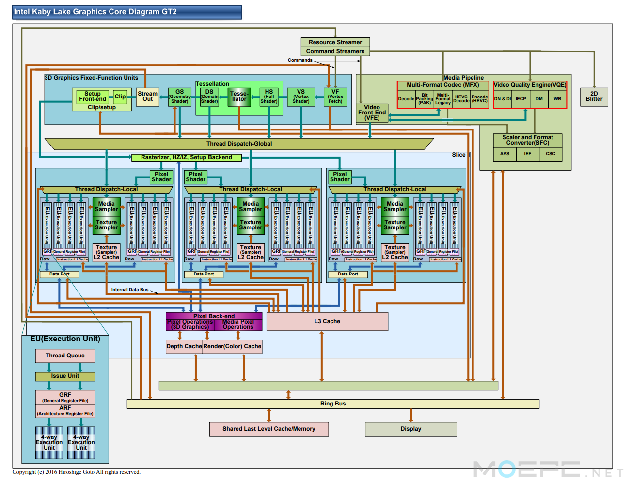Select the Clip block
This screenshot has height=486, width=631.
point(120,97)
